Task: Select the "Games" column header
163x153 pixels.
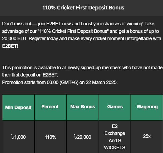Action: tap(115, 107)
